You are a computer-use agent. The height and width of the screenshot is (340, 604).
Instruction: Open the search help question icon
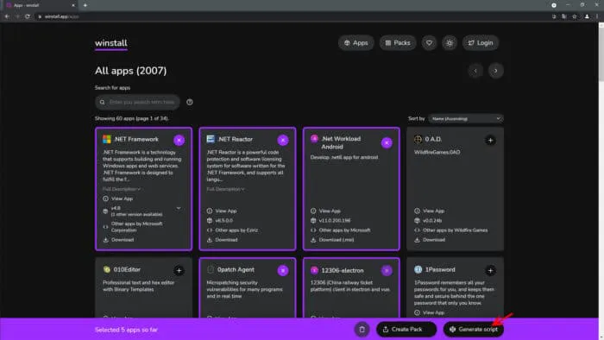pyautogui.click(x=190, y=102)
